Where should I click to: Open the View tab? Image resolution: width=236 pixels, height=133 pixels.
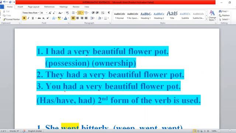click(87, 7)
